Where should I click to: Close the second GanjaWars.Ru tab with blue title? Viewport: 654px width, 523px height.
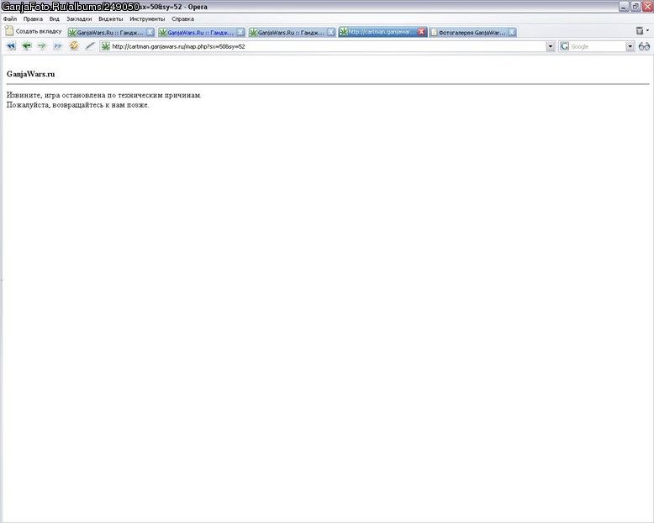[240, 32]
